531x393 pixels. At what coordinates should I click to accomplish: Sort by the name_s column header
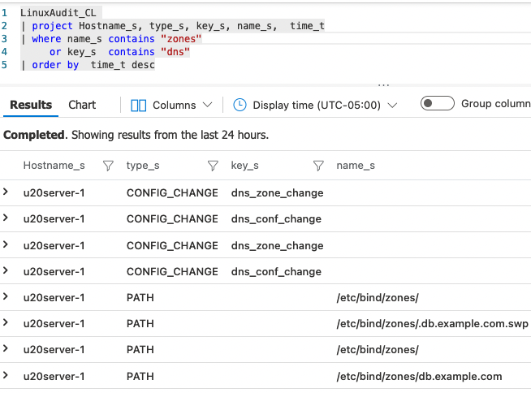[356, 166]
